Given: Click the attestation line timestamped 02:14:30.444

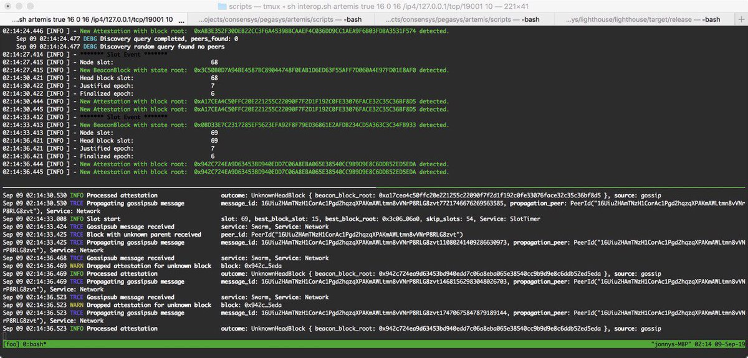Looking at the screenshot, I should click(x=226, y=103).
